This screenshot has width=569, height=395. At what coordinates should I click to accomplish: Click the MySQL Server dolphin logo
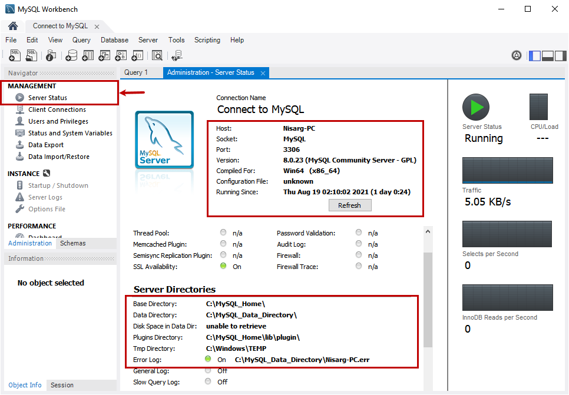pos(164,140)
